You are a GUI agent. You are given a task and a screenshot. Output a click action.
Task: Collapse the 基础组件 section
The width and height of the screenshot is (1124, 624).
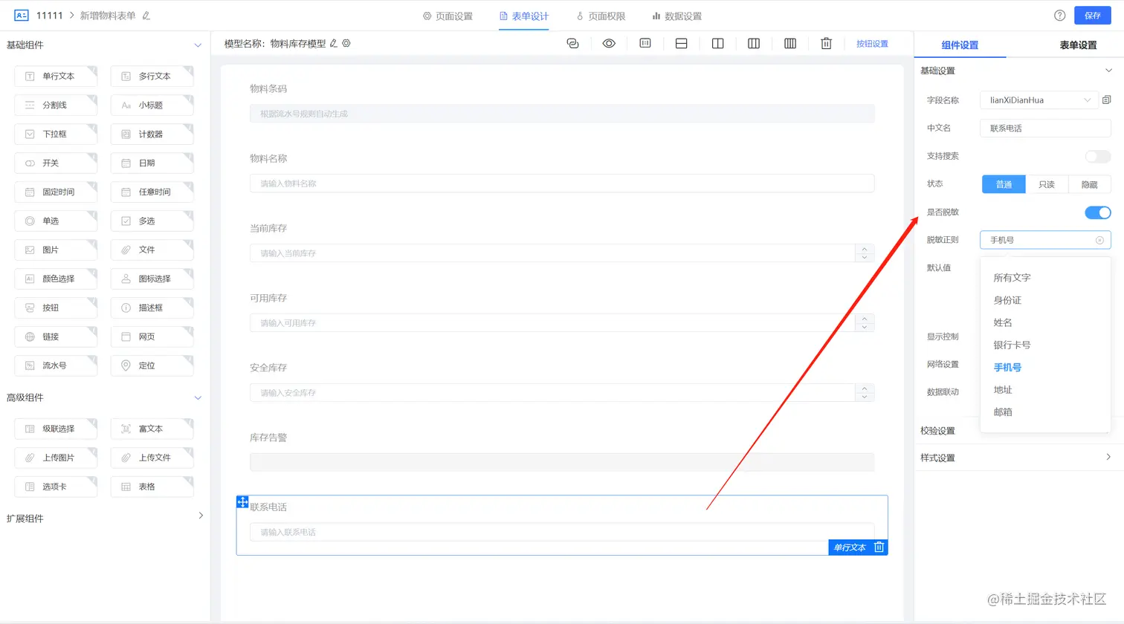(x=198, y=45)
